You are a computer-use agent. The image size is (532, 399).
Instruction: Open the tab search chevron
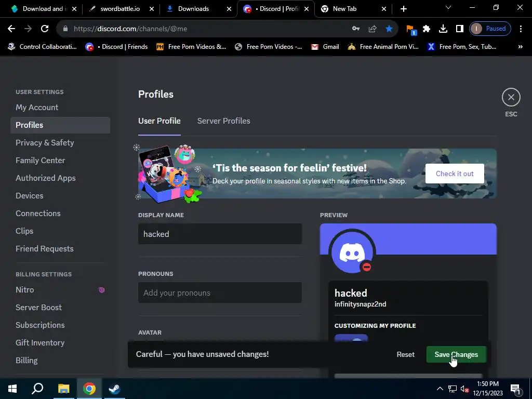pos(448,7)
